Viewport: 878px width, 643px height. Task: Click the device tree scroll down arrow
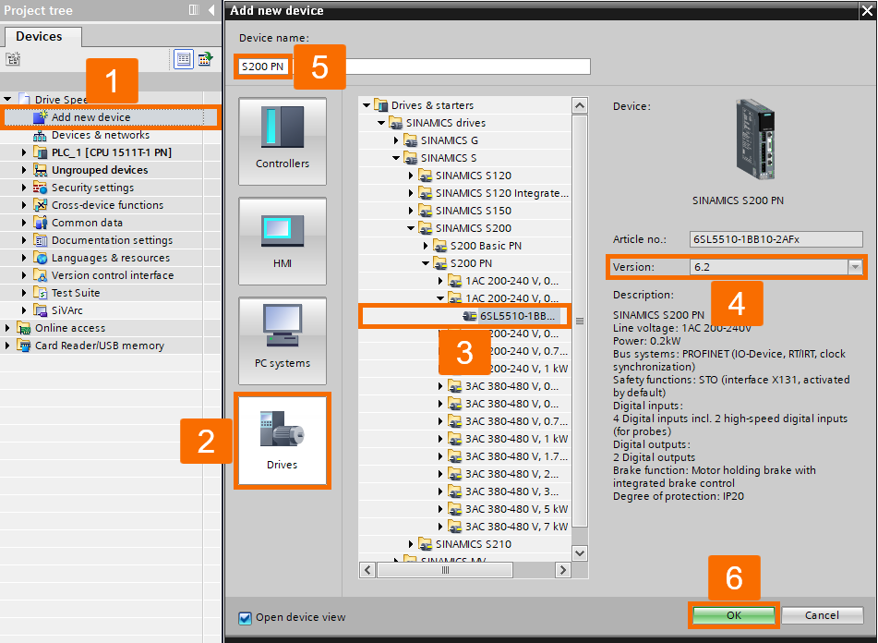pos(580,552)
